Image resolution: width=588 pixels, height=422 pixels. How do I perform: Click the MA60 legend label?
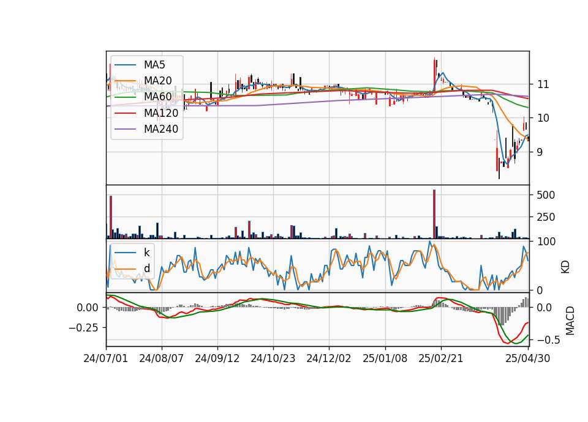click(x=157, y=97)
